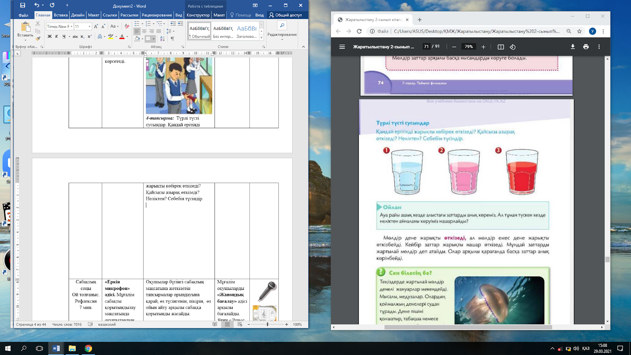Expand the font size dropdown
Viewport: 631px width, 355px height.
[90, 26]
